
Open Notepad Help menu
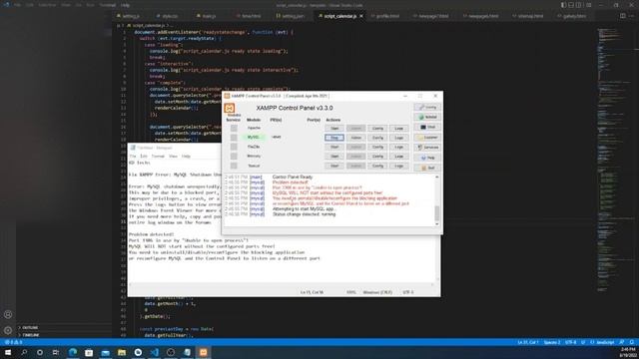[x=187, y=156]
